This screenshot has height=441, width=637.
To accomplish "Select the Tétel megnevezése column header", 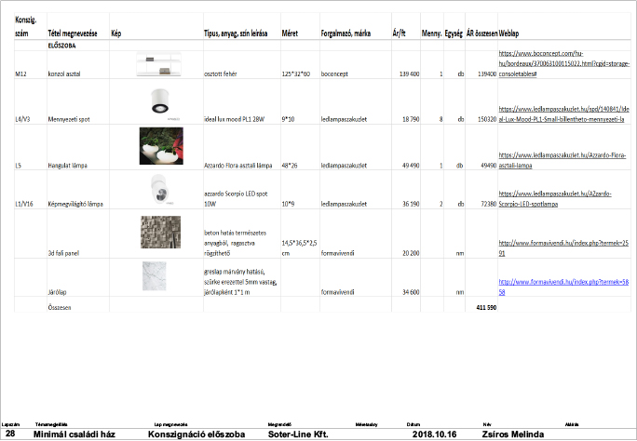I will pyautogui.click(x=73, y=33).
